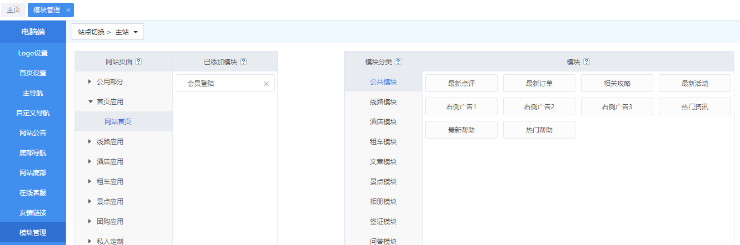Open Logo设置 in the sidebar
Viewport: 740px width, 245px height.
pos(33,53)
